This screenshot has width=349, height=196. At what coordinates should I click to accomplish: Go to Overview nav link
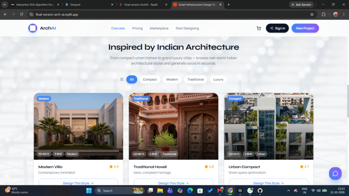point(118,28)
